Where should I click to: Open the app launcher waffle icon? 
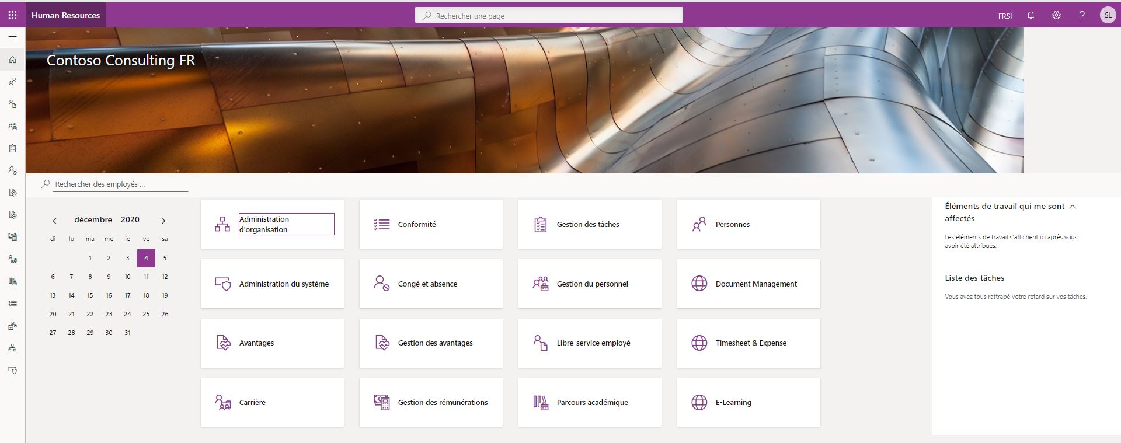point(12,15)
